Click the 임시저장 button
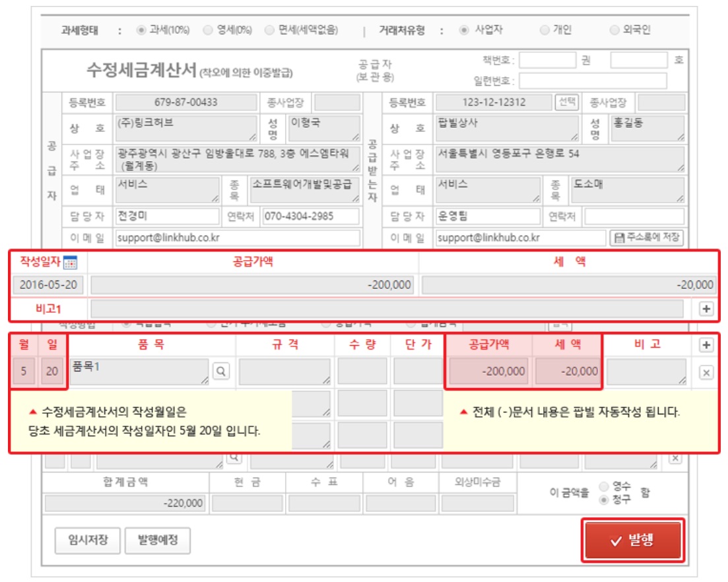The image size is (728, 582). 88,540
